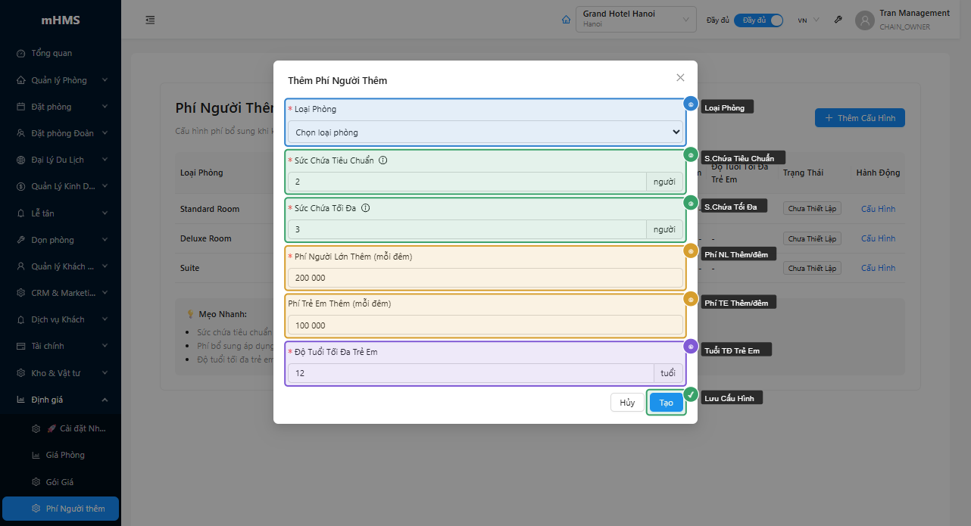Click the key icon in top bar

(x=838, y=20)
